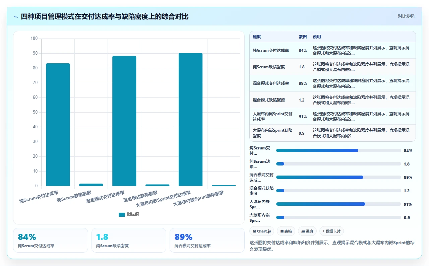429x266 pixels.
Task: Click y-axis tick label 100
Action: point(34,39)
